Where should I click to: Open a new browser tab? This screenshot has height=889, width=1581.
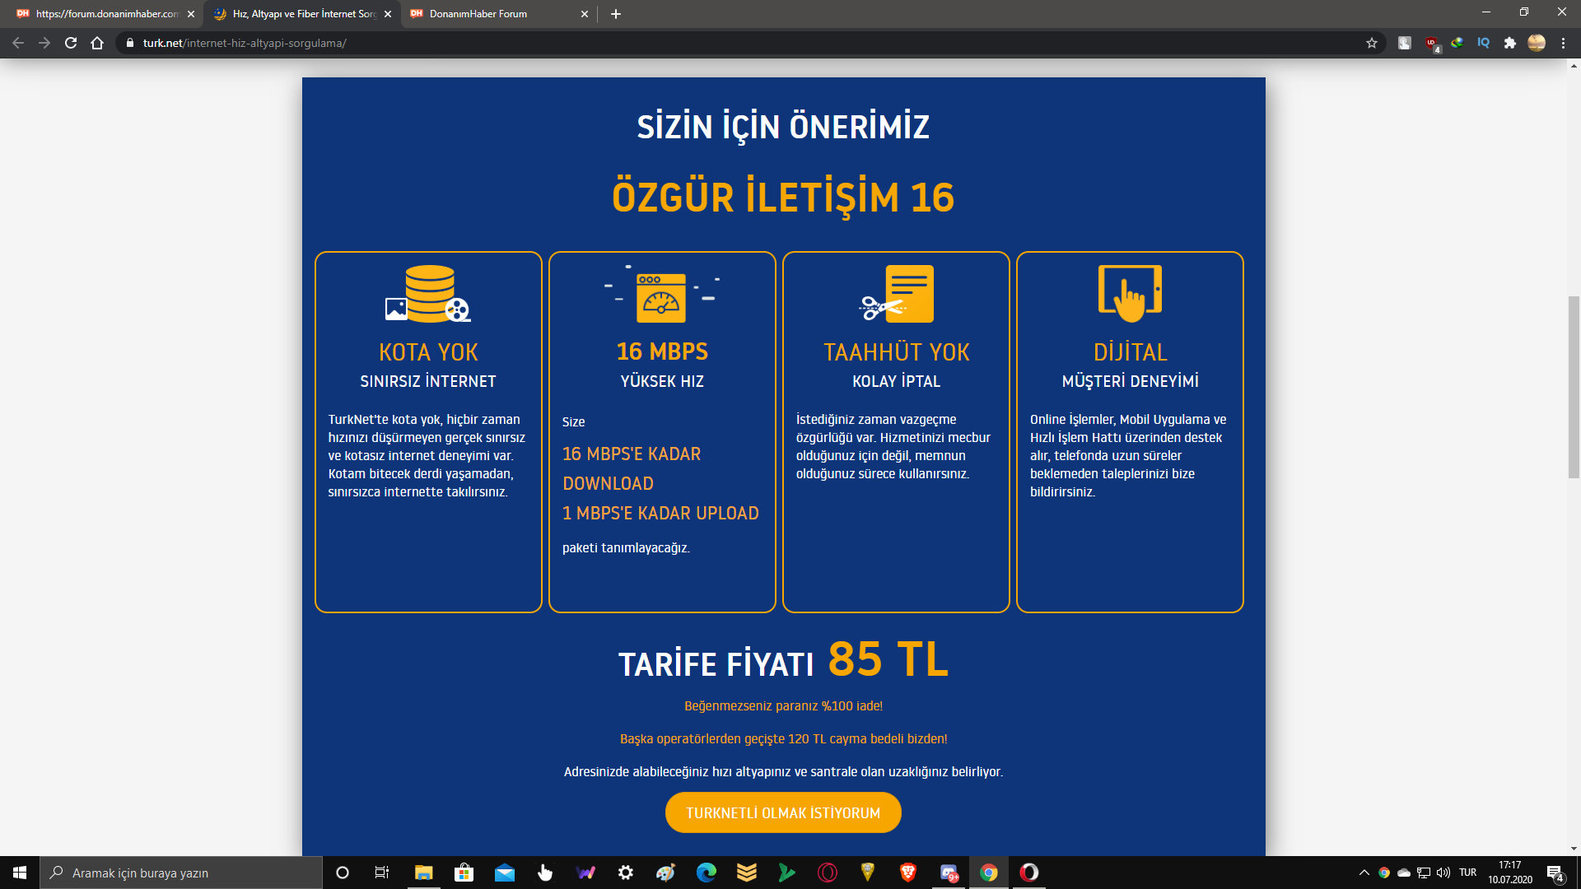616,14
